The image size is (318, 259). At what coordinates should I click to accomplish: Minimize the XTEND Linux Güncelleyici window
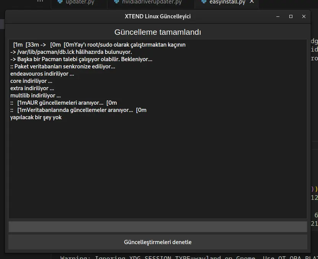[x=278, y=17]
